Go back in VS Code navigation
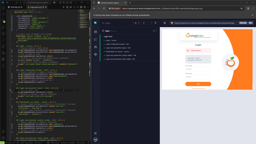256x144 pixels. tap(17, 2)
